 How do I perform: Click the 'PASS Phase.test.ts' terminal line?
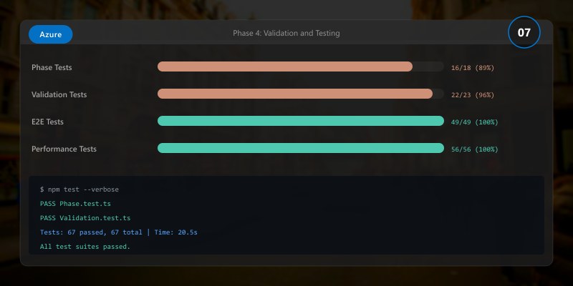[x=75, y=204]
